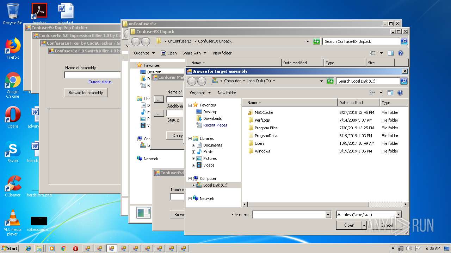Select Downloads in Favorites
The image size is (451, 253).
(212, 118)
